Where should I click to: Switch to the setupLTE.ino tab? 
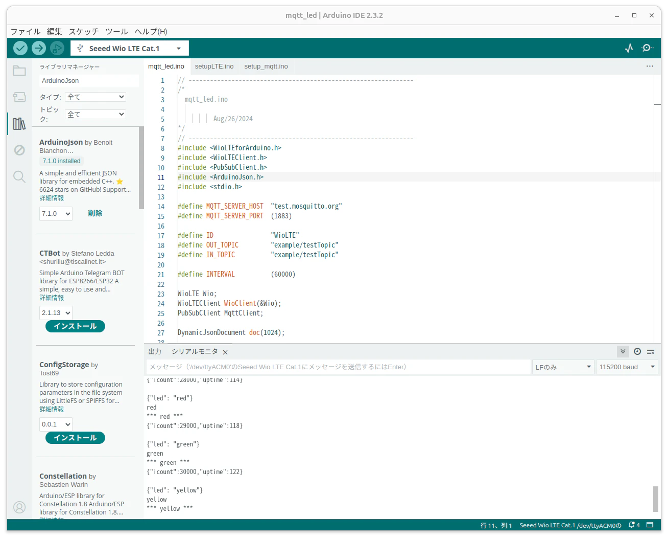[x=214, y=66]
